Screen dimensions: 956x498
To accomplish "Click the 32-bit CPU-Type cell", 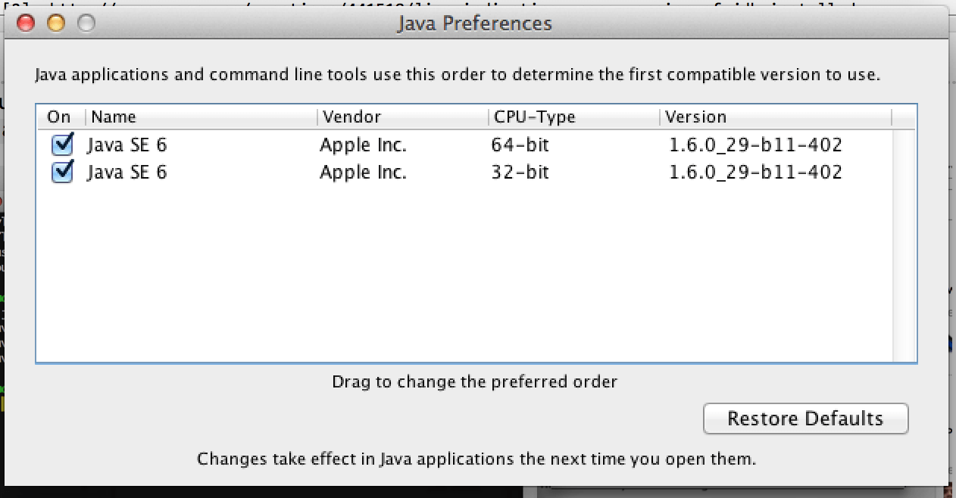I will pyautogui.click(x=520, y=173).
